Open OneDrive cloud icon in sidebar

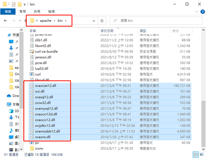[9, 96]
